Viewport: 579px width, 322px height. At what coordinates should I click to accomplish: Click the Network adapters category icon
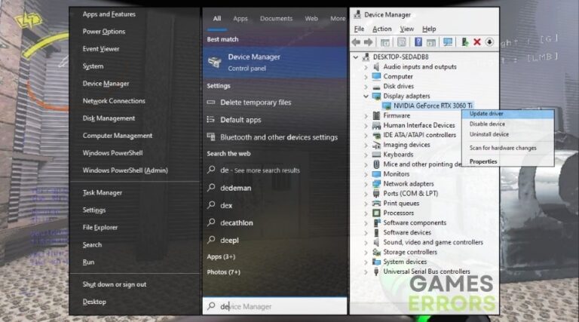376,183
